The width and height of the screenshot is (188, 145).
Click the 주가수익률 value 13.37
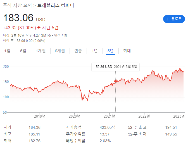click(105, 134)
